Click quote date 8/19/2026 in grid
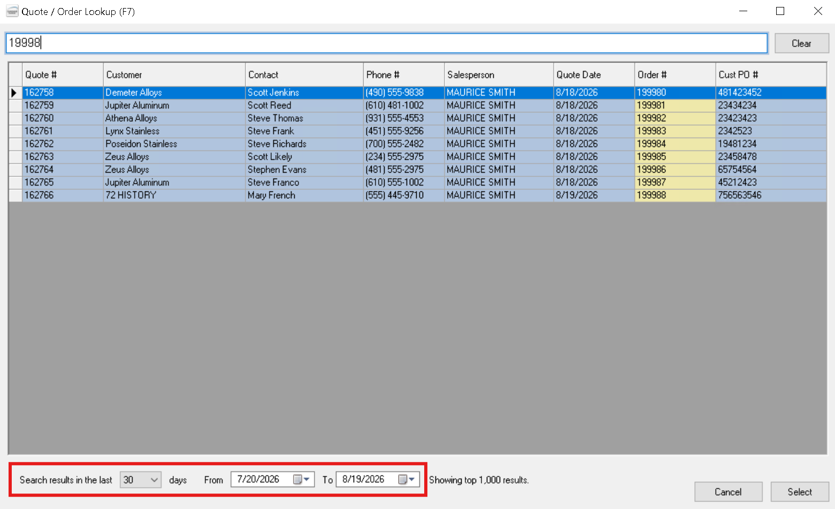The width and height of the screenshot is (835, 509). click(x=594, y=195)
